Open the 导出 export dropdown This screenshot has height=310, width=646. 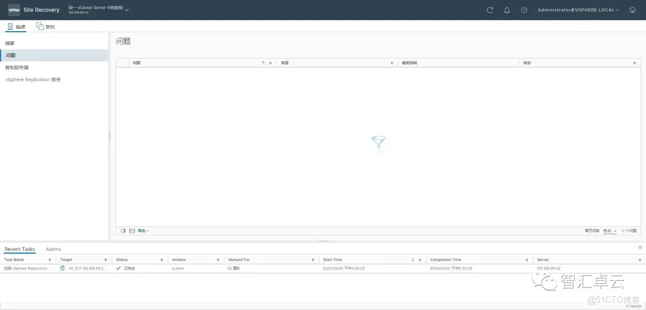143,231
